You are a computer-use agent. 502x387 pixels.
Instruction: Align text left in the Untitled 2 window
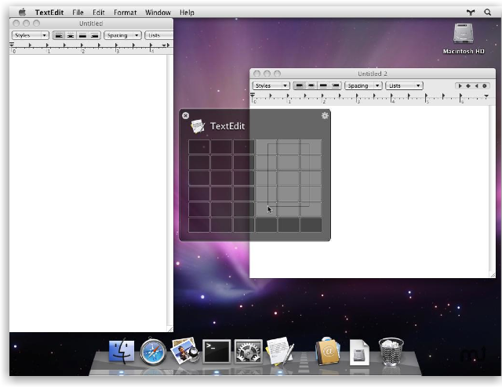(300, 85)
